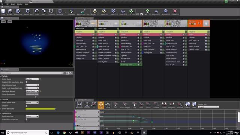
Task: Click the Lower LOD icon
Action: point(123,12)
